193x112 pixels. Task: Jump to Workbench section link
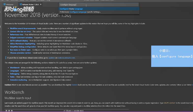(15, 68)
